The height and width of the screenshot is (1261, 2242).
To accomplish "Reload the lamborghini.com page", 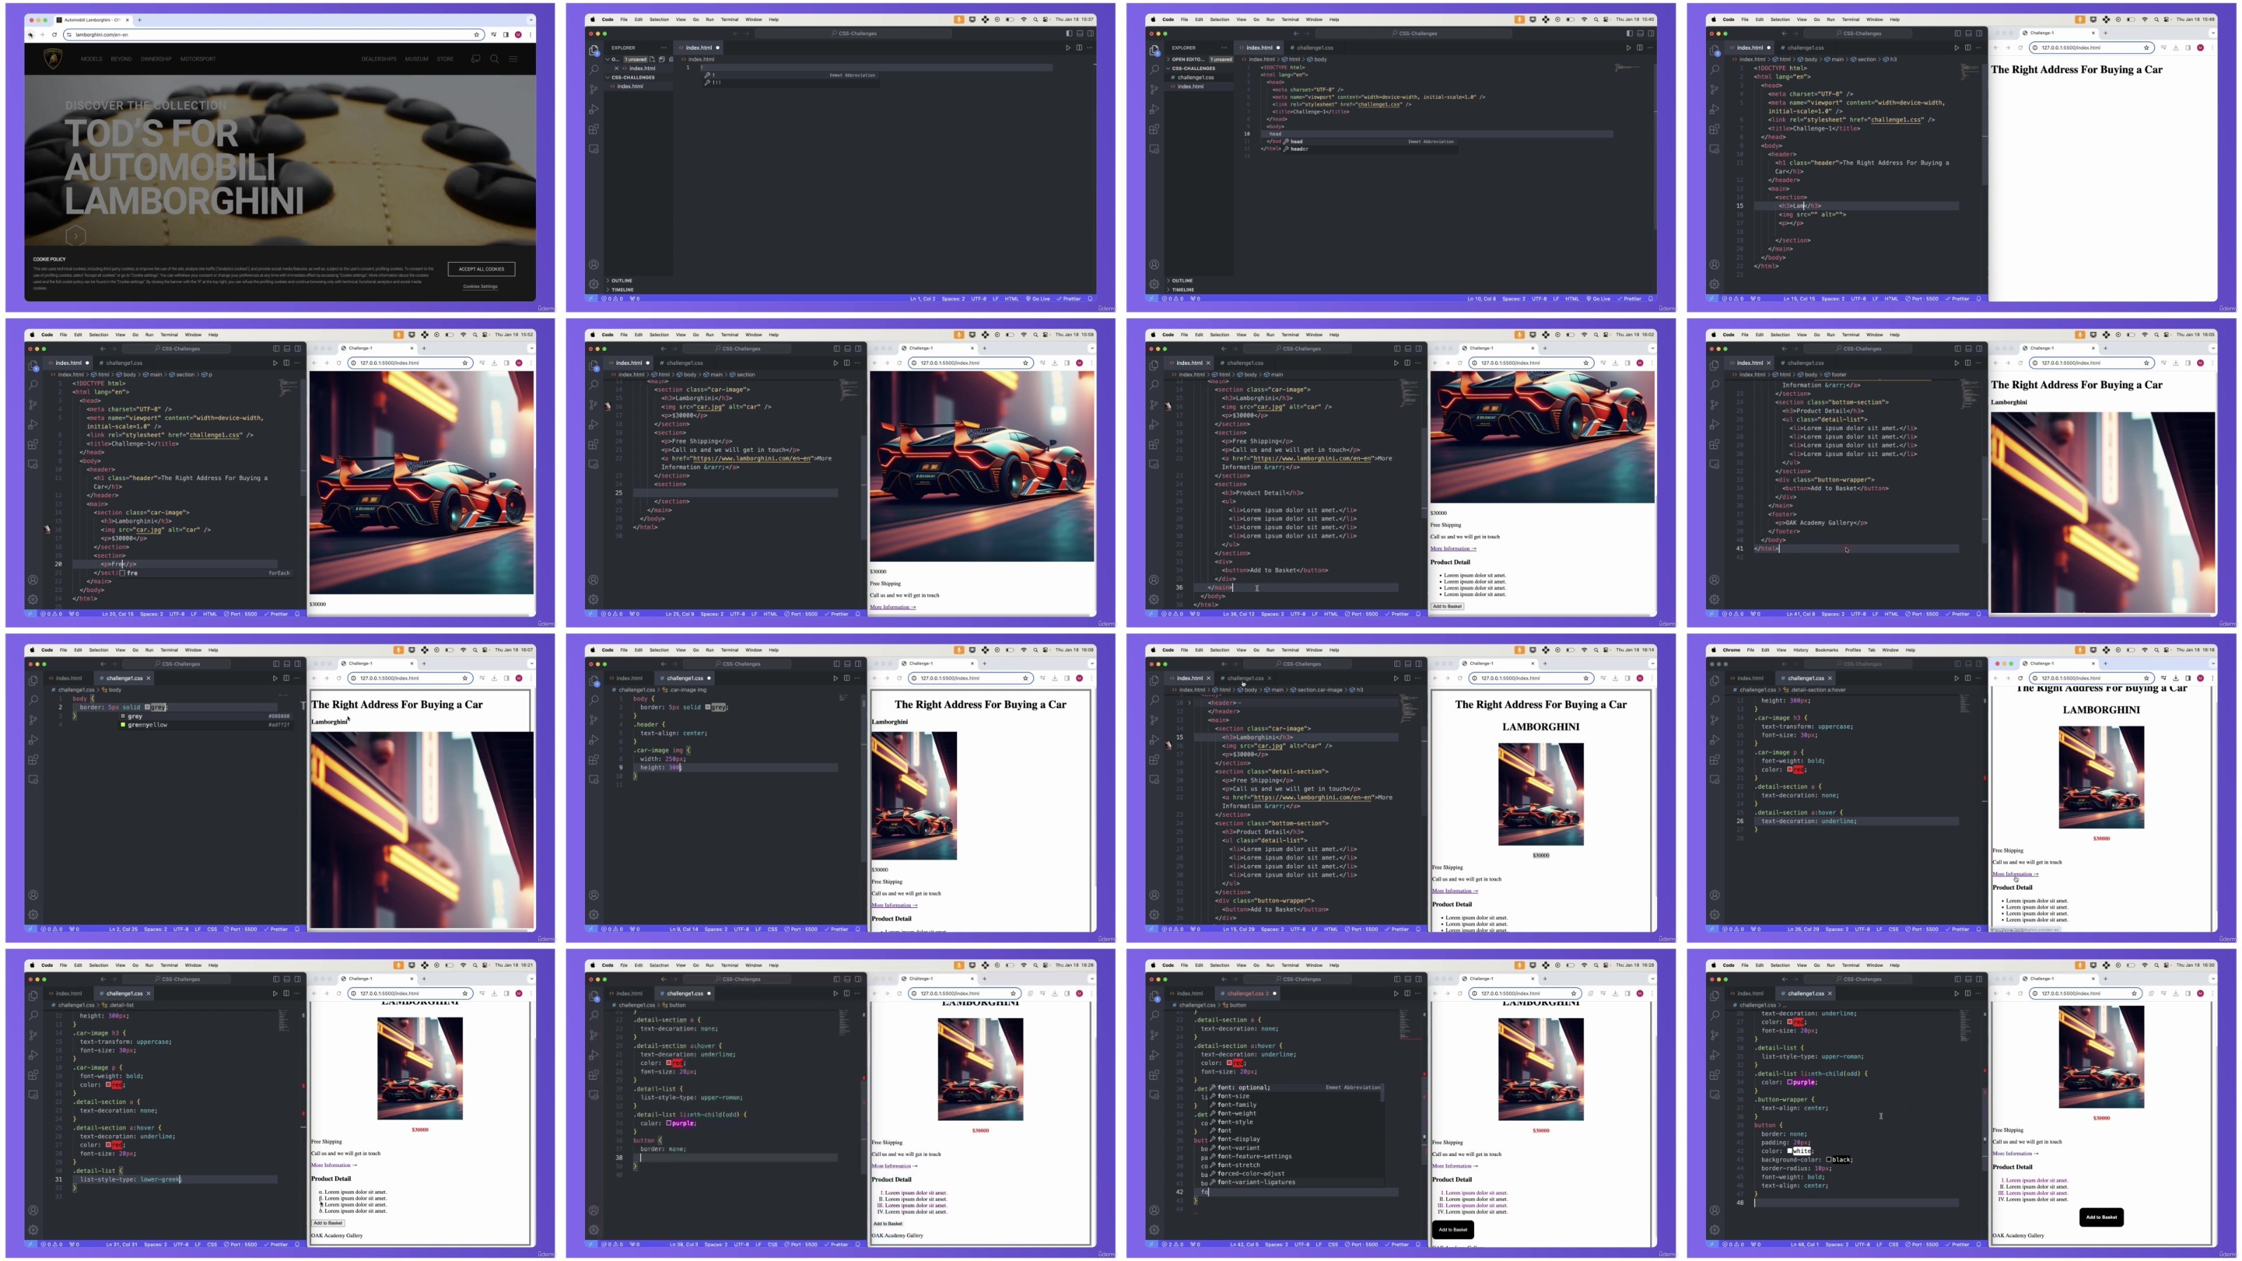I will coord(54,35).
